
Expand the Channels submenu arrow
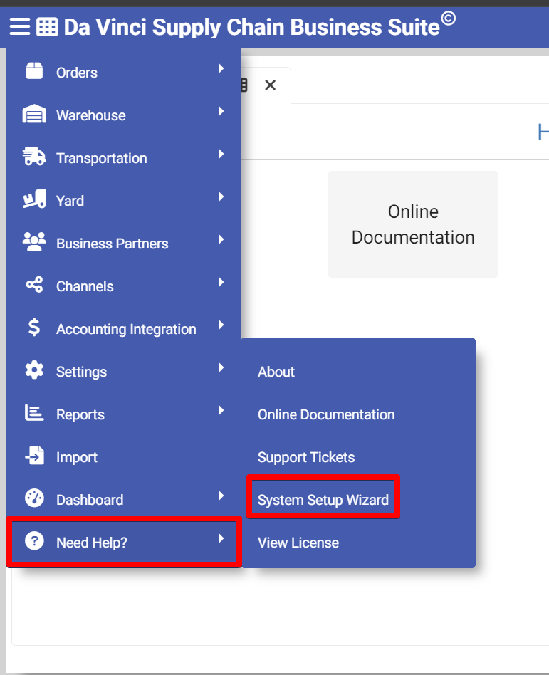coord(221,282)
